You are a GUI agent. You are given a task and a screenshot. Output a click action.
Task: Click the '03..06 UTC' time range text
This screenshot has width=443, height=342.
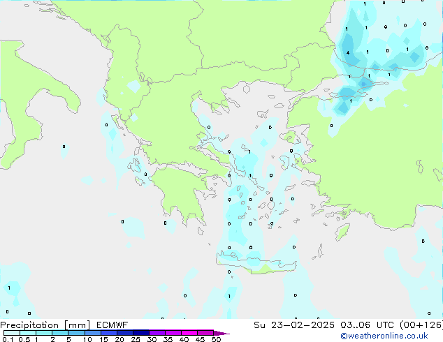(367, 325)
